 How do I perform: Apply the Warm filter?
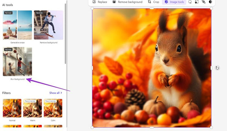[32, 108]
